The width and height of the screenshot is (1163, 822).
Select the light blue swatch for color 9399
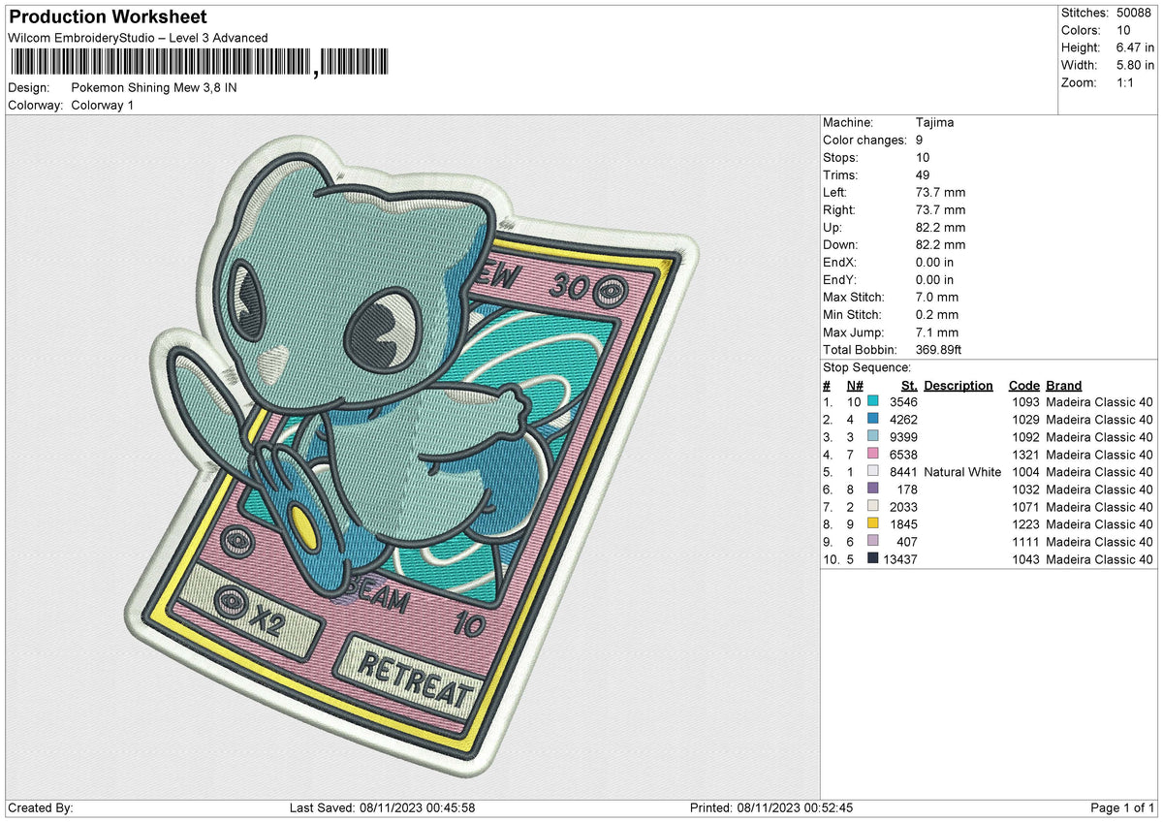[875, 437]
